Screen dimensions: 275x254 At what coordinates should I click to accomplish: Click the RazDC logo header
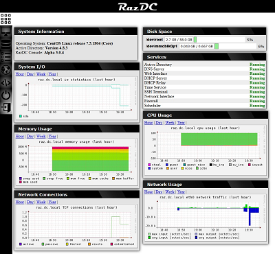coord(137,6)
